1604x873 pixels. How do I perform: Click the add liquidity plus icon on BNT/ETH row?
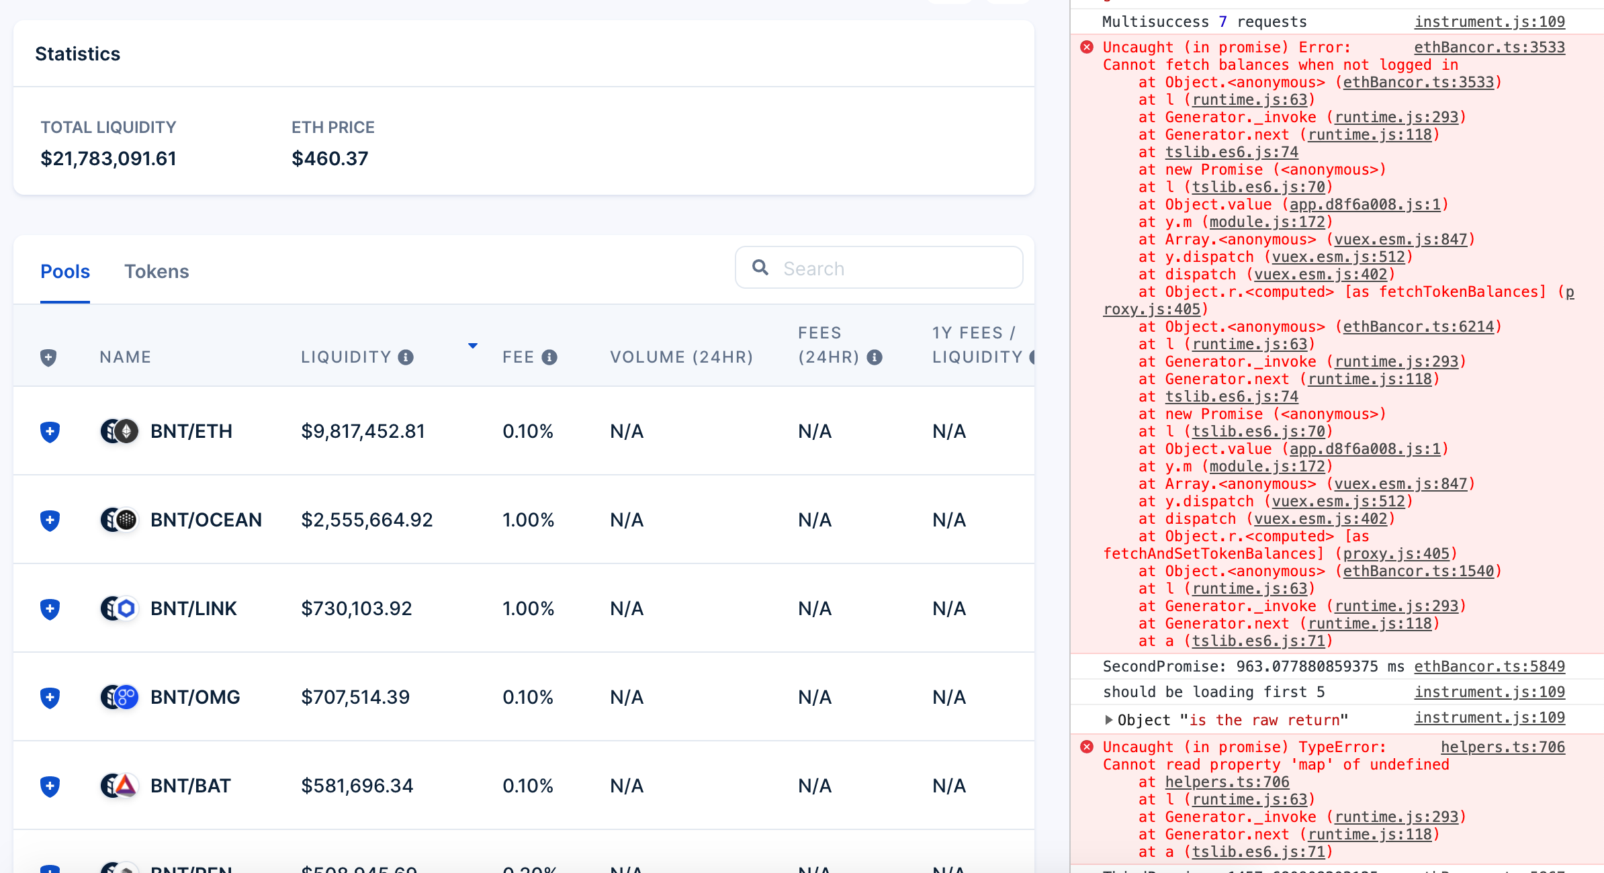pos(50,432)
